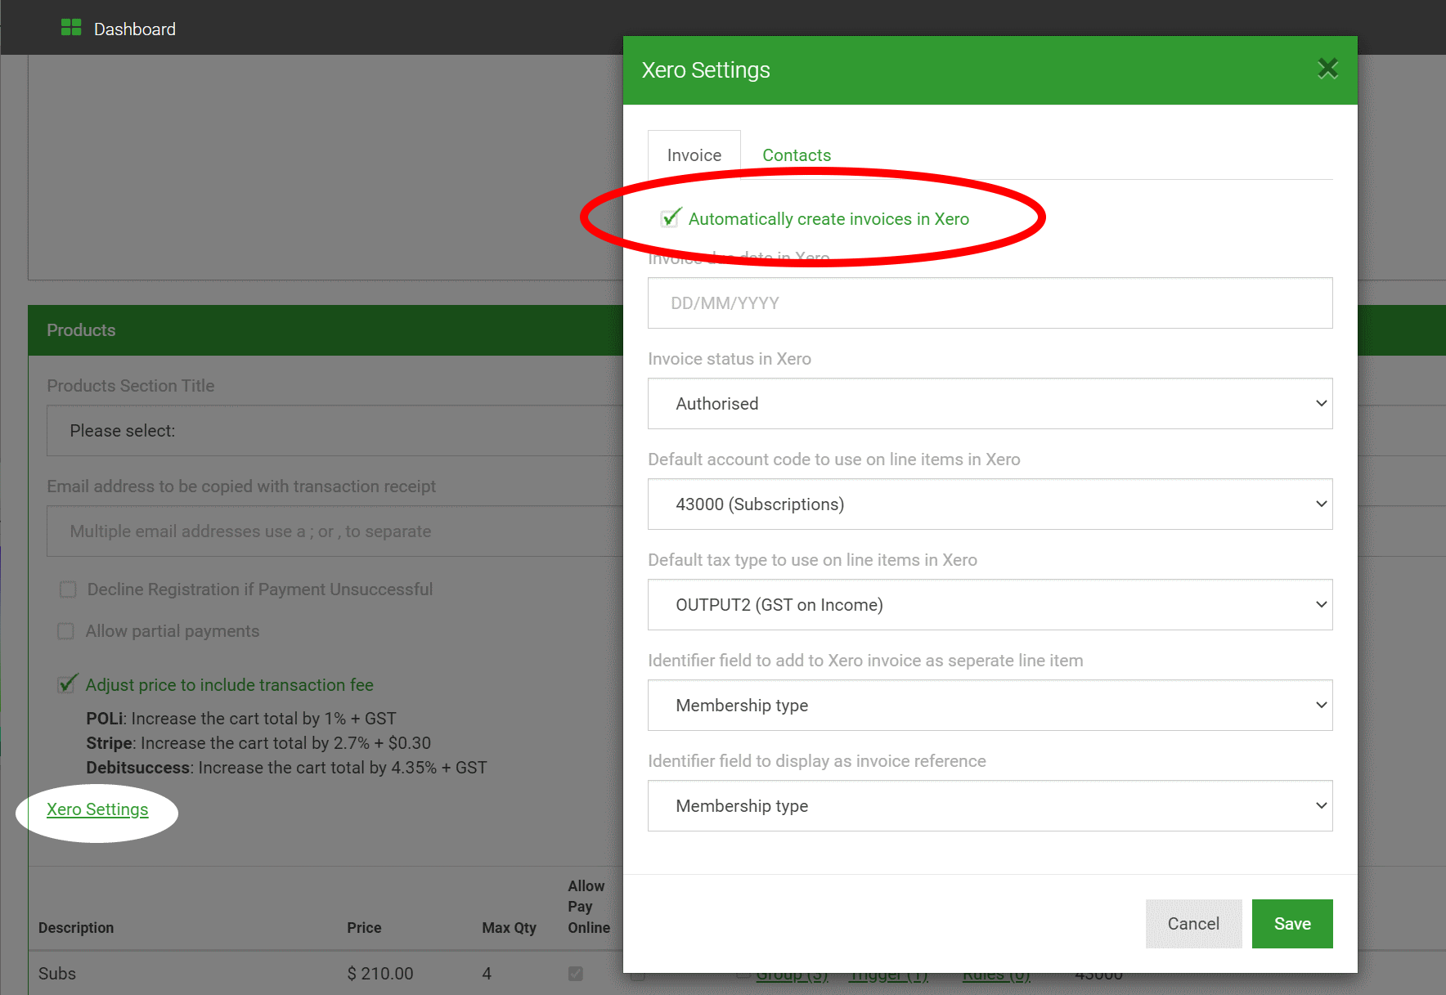Click the transaction receipt email address field

pos(335,531)
